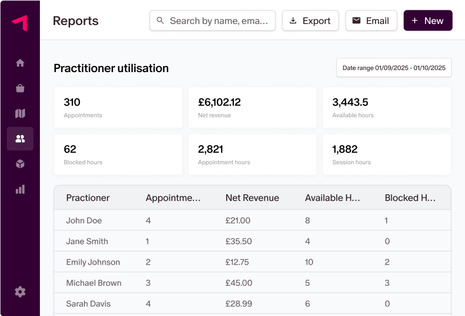Click the pink app logo
465x316 pixels.
pos(19,21)
